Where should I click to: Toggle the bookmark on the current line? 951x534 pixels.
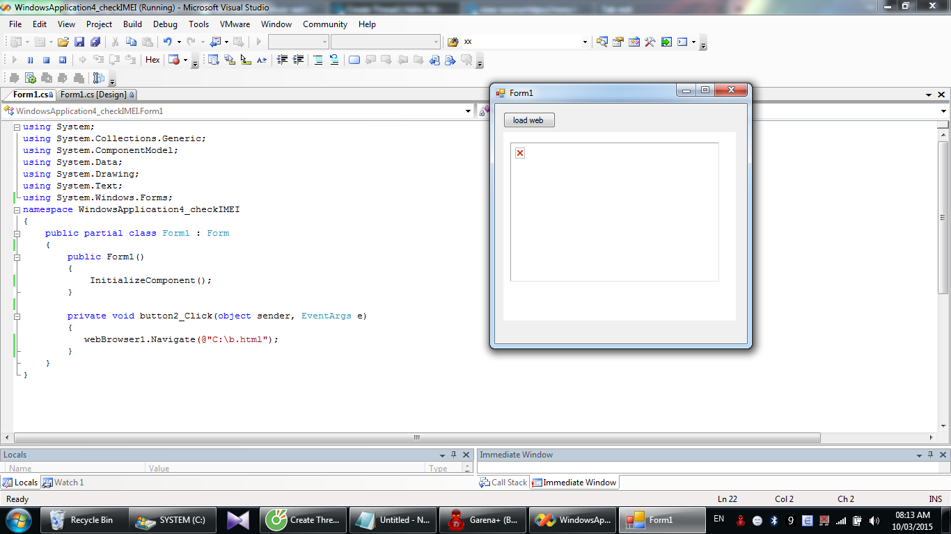tap(354, 60)
